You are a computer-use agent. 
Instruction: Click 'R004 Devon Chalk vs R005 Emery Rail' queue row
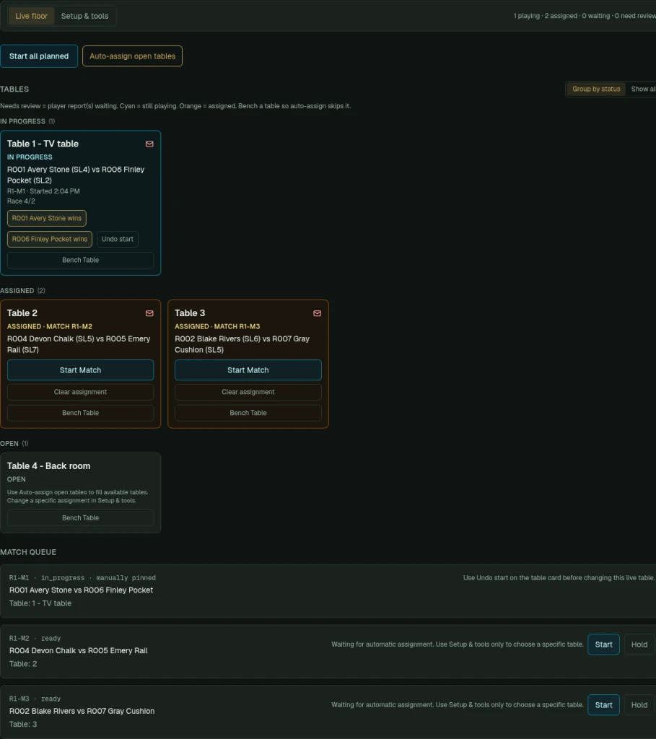tap(328, 652)
